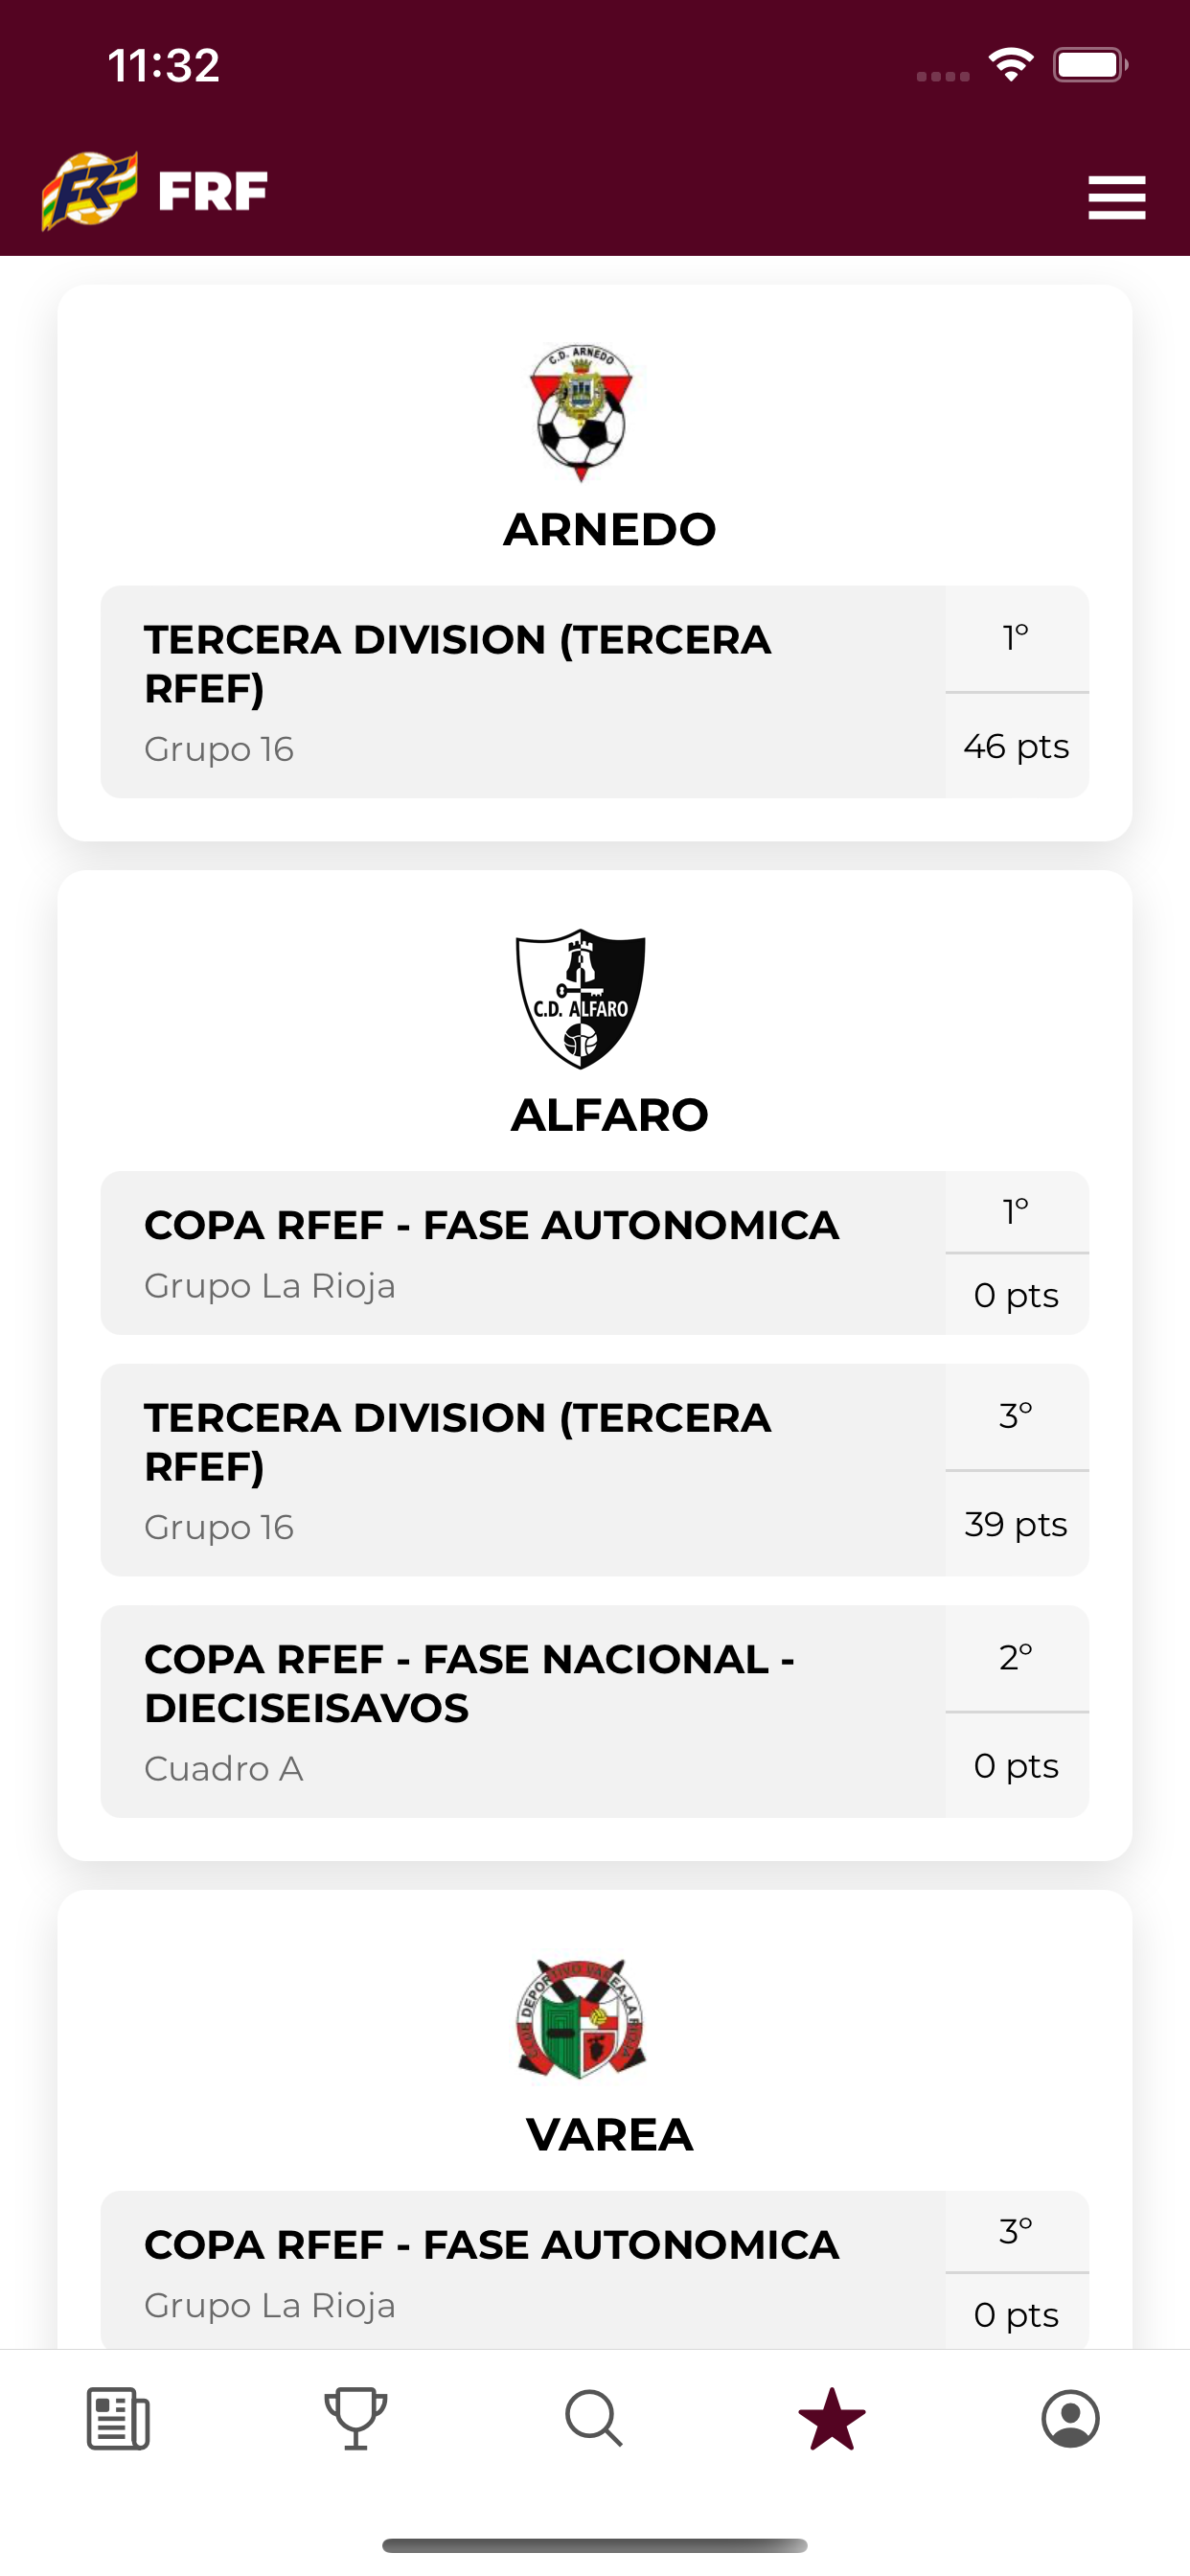Open the competitions trophy tab
This screenshot has width=1190, height=2576.
356,2419
